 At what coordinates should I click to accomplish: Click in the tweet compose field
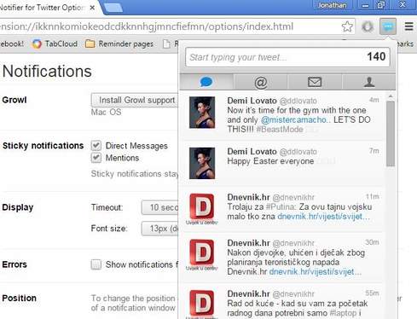pyautogui.click(x=287, y=57)
